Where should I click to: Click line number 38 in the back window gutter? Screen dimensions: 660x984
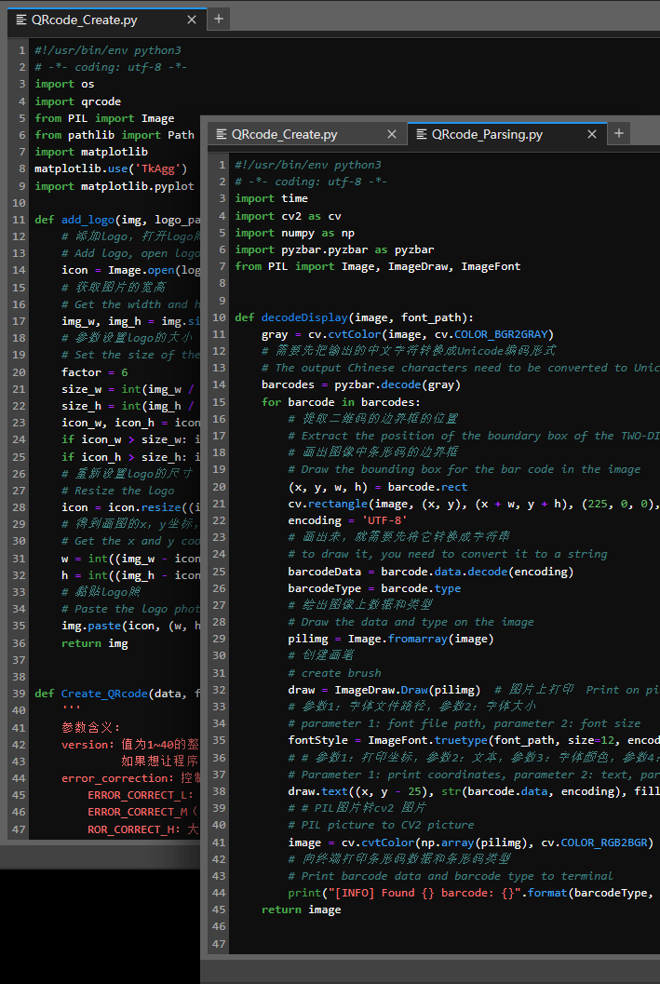click(x=19, y=677)
